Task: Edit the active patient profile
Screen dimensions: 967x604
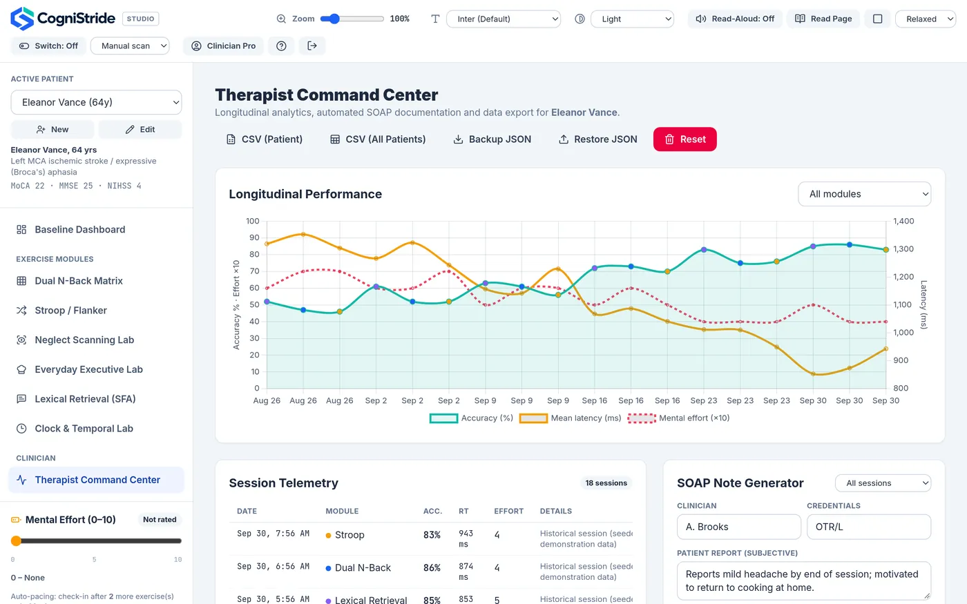Action: [x=140, y=129]
